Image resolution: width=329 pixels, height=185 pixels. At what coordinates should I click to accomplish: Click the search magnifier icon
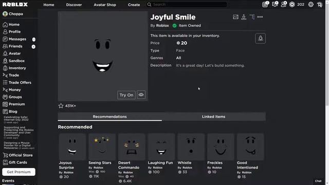(149, 5)
